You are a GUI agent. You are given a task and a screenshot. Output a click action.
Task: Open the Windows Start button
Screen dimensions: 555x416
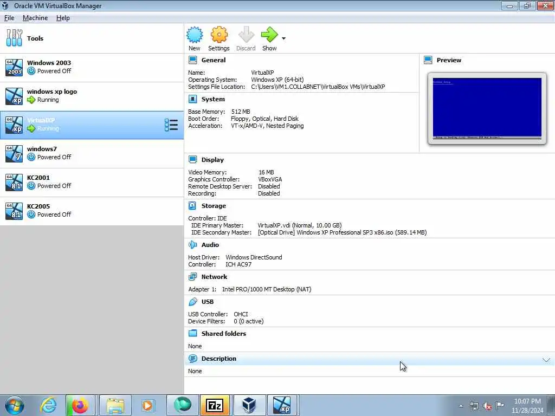tap(15, 405)
